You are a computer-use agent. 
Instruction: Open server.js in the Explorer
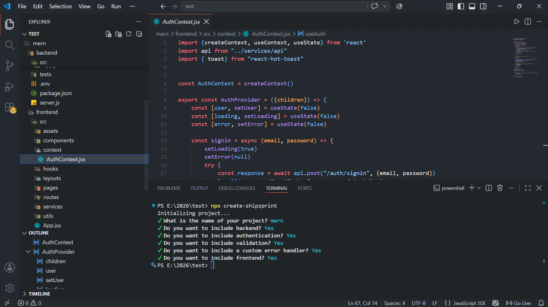50,103
